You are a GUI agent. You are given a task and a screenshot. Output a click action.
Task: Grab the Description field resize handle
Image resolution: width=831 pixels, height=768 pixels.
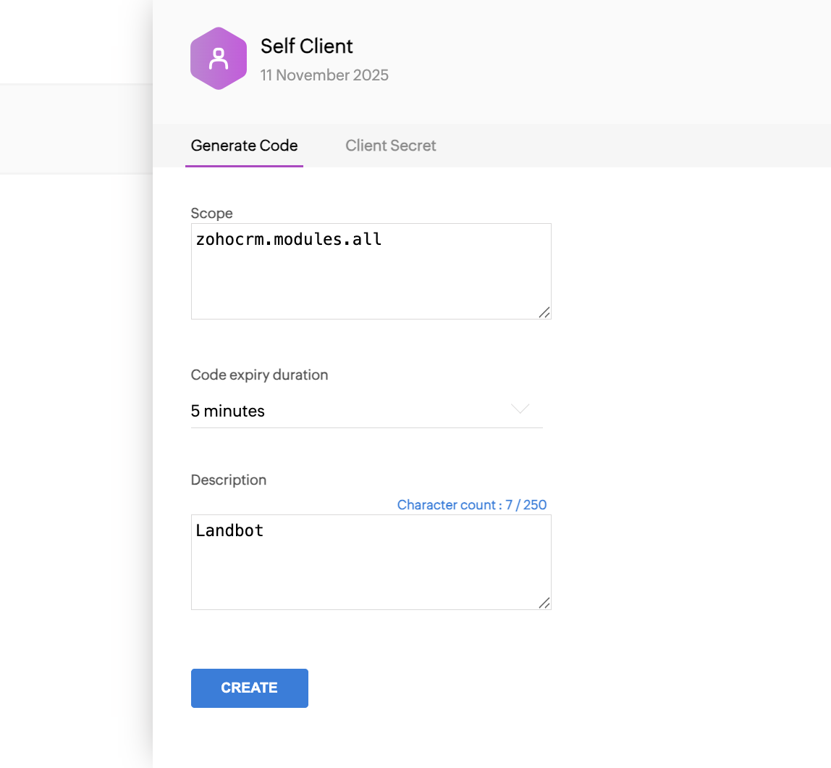pos(544,603)
